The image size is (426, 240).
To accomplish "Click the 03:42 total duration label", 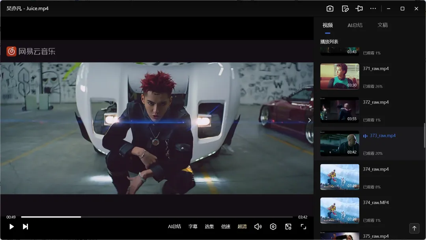I will click(x=303, y=217).
